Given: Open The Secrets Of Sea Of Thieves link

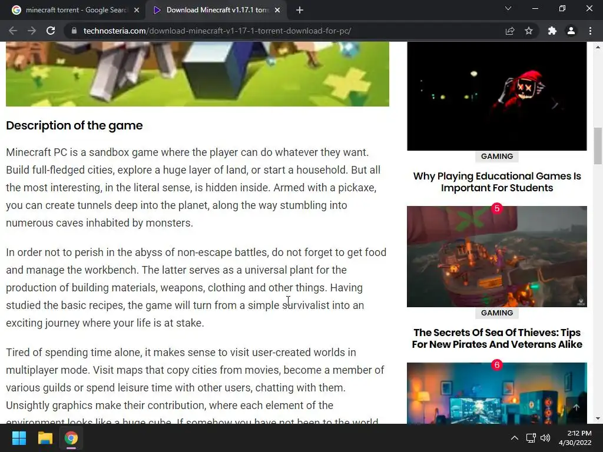Looking at the screenshot, I should click(x=497, y=338).
